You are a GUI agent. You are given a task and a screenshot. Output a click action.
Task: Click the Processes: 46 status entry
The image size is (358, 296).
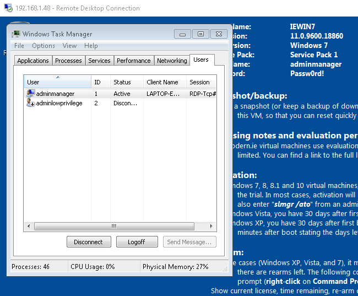click(x=31, y=267)
